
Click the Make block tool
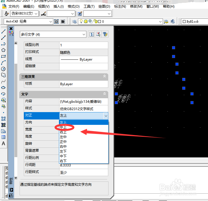pyautogui.click(x=3, y=106)
